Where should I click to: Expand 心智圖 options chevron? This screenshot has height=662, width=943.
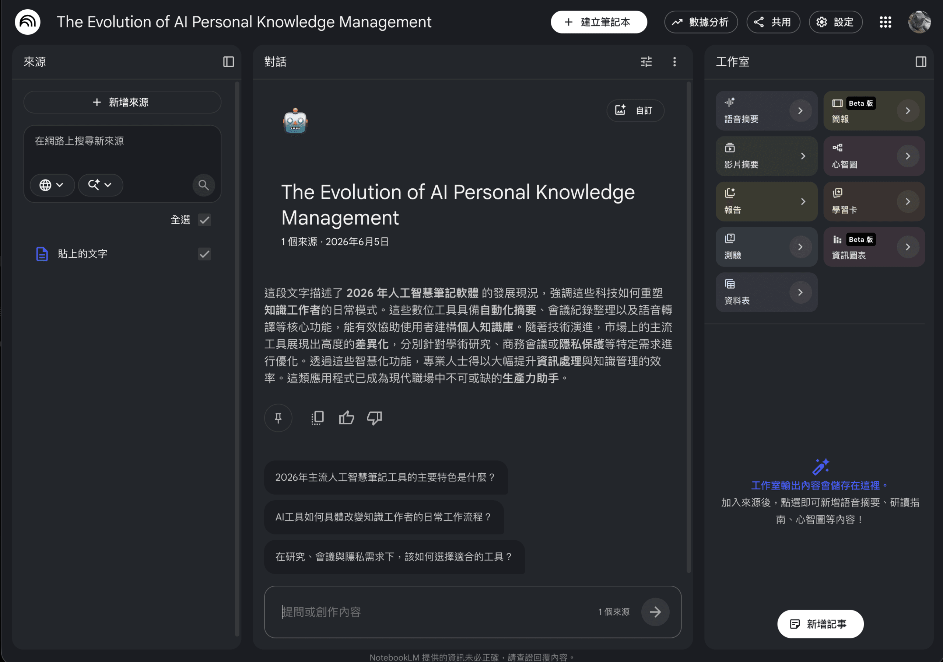pyautogui.click(x=908, y=156)
